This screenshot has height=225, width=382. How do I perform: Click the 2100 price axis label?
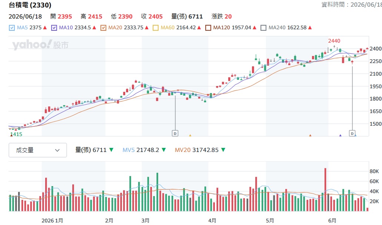coord(375,74)
